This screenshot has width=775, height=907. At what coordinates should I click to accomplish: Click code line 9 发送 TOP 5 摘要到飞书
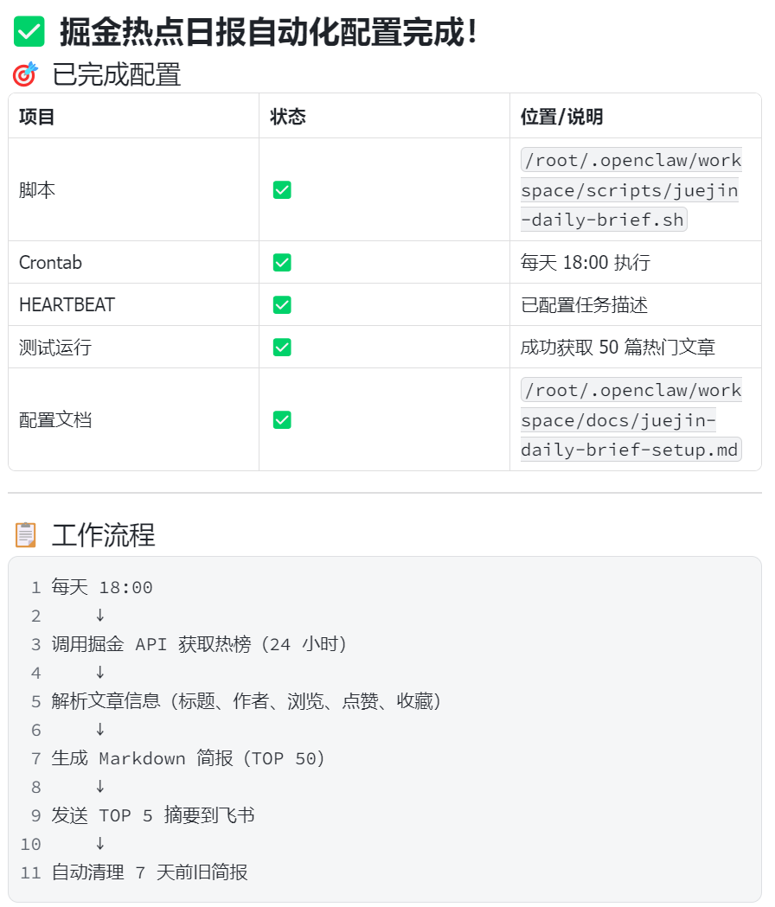[x=153, y=815]
